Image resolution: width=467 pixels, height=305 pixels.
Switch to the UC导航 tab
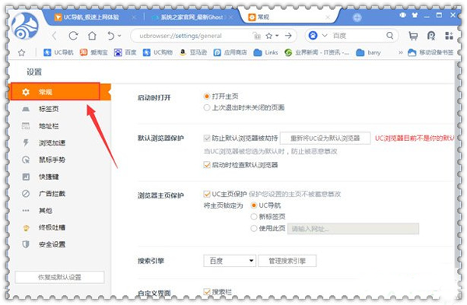[x=91, y=17]
